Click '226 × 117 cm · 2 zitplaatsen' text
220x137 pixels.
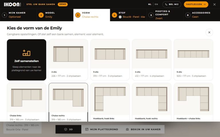66,76
